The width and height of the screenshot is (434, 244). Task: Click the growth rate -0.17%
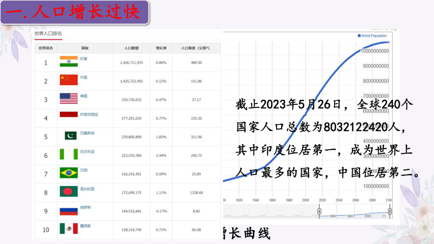pos(161,211)
